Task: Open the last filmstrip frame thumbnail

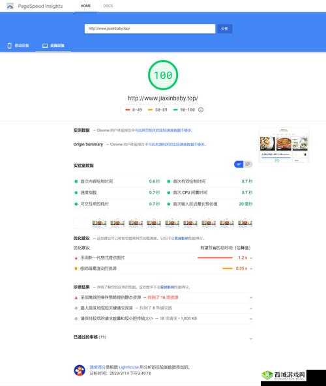Action: click(245, 223)
